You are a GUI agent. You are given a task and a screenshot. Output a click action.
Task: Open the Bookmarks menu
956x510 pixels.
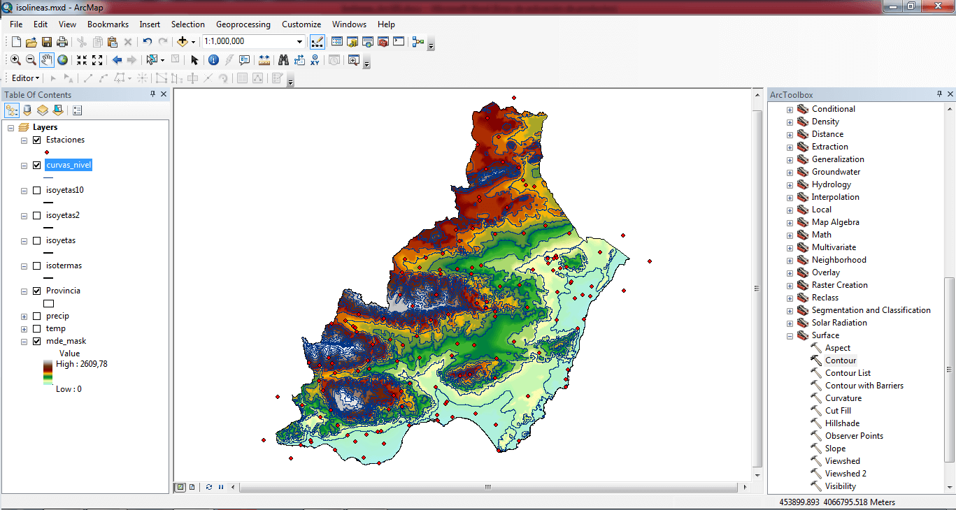(x=108, y=24)
